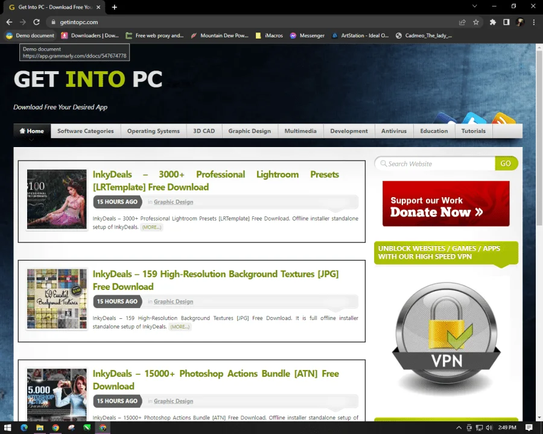Viewport: 543px width, 434px height.
Task: Open a new browser tab with plus
Action: (x=114, y=7)
